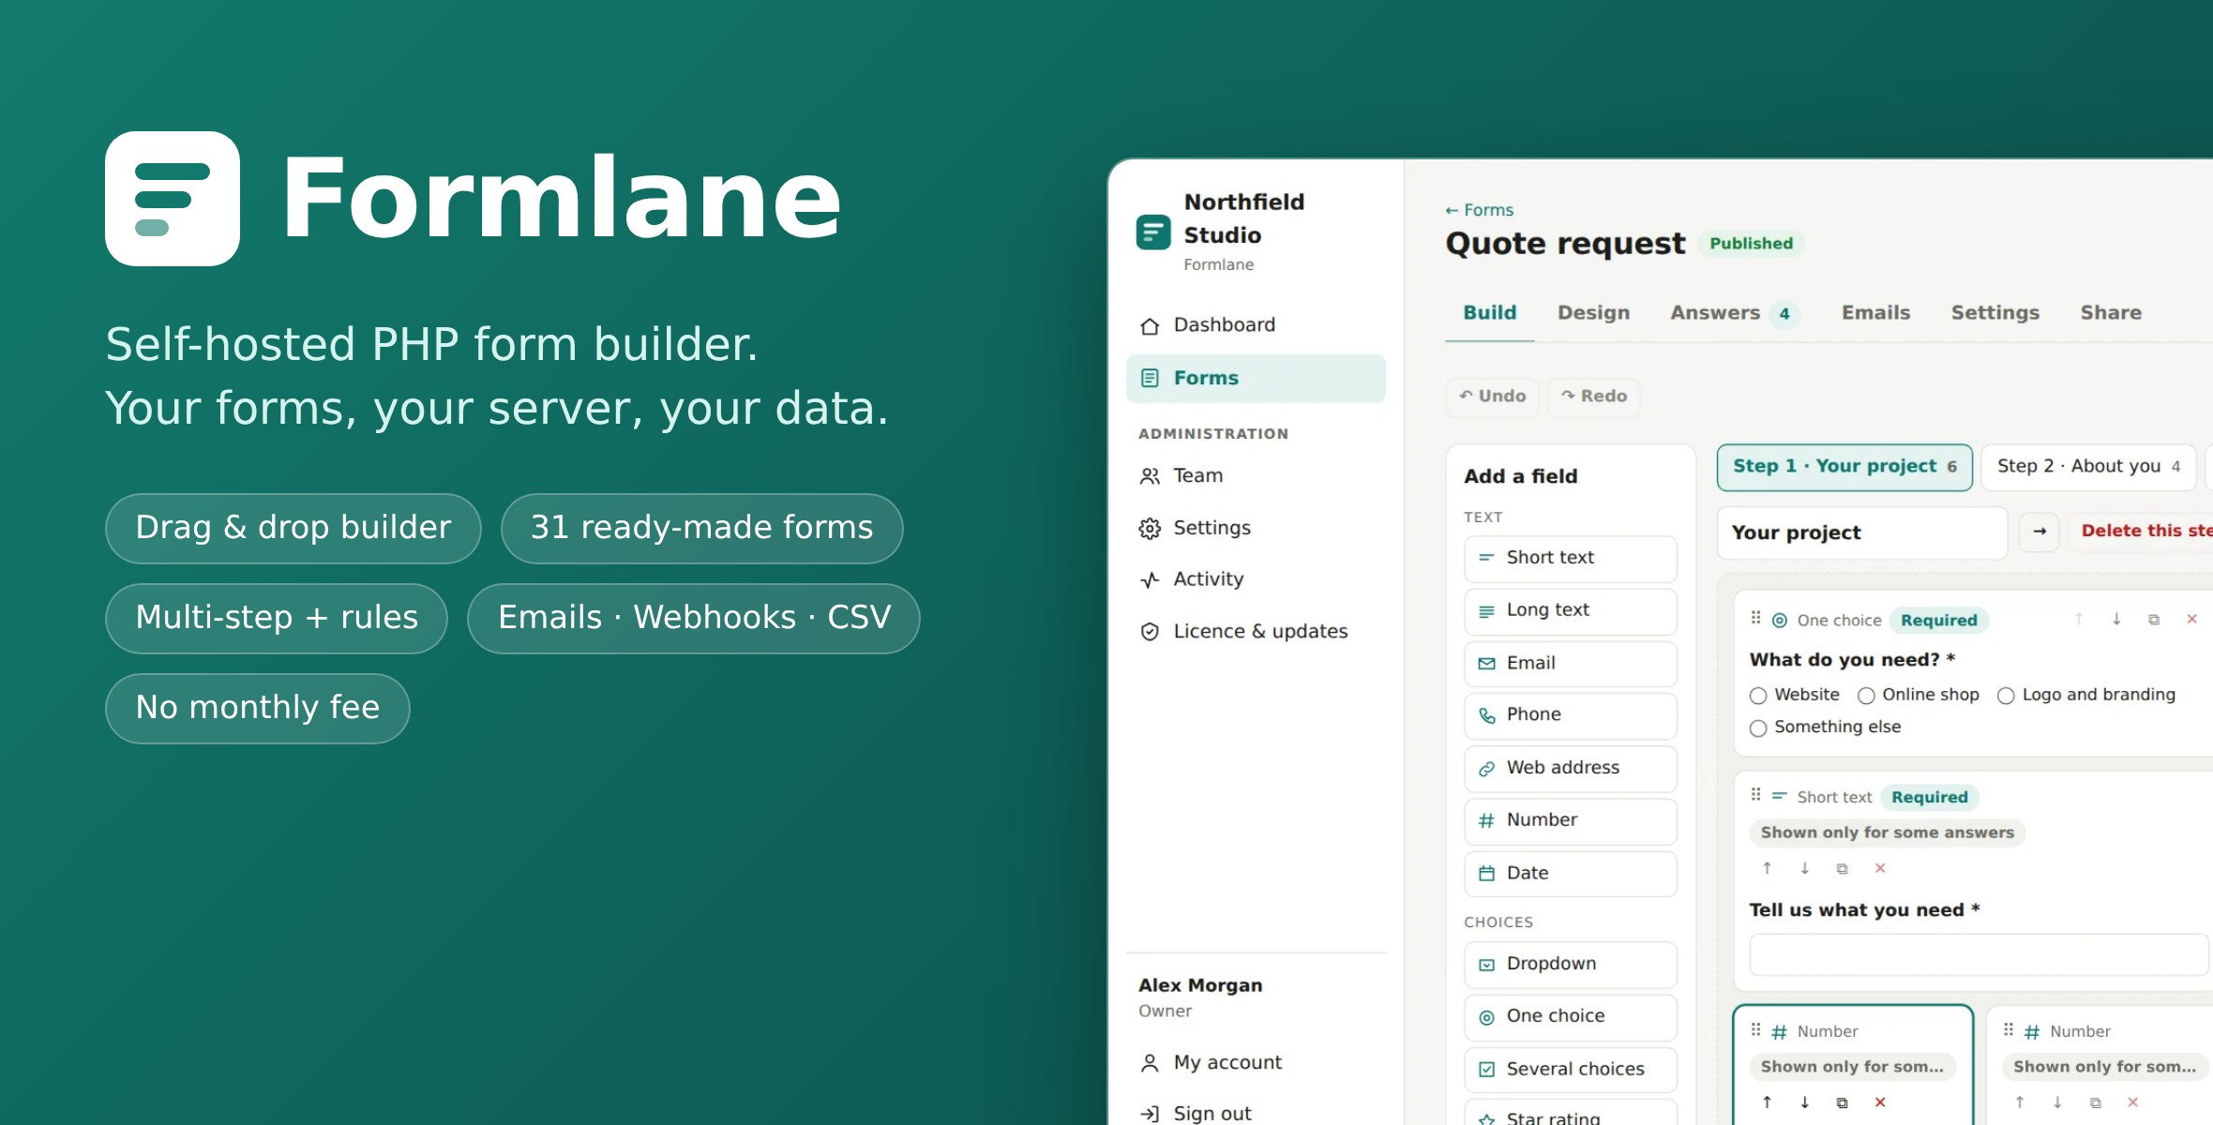The width and height of the screenshot is (2213, 1125).
Task: Open the form Settings tab
Action: (x=1995, y=313)
